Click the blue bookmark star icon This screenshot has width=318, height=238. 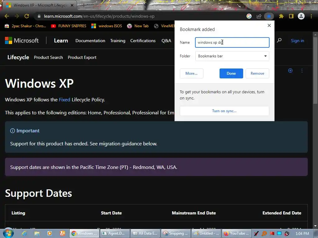point(269,16)
